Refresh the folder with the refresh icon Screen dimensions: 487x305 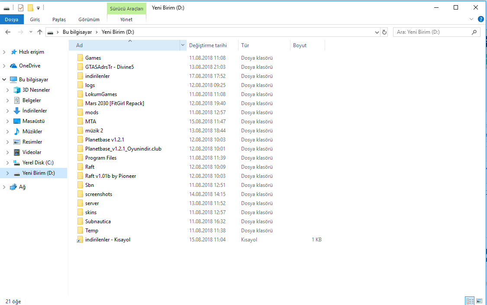tap(384, 32)
